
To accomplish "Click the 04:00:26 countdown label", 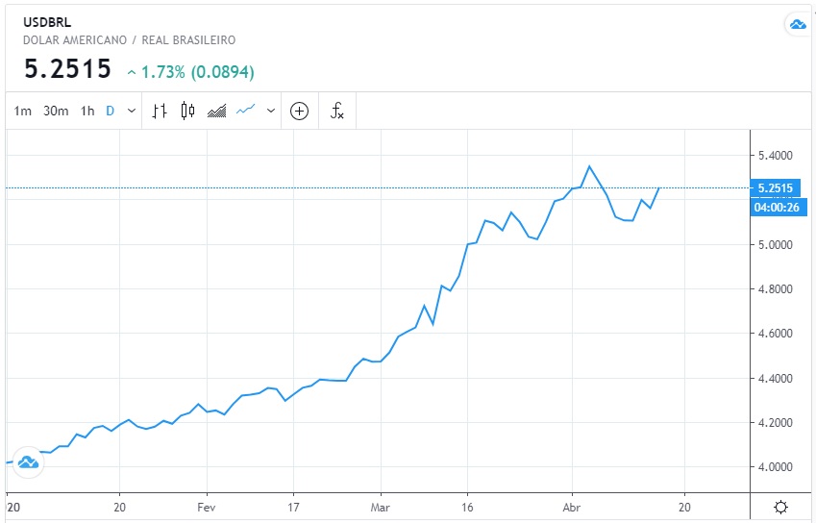I will point(774,207).
